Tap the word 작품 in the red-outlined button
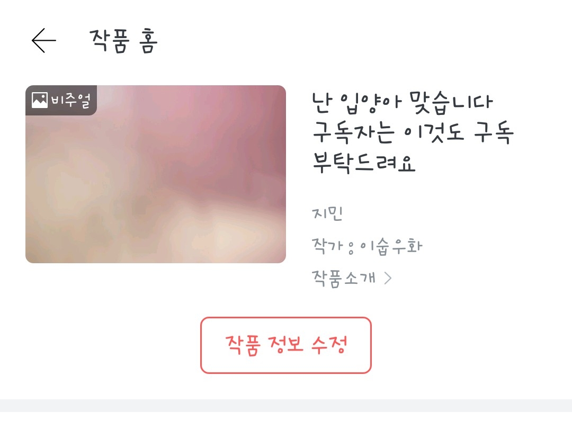The height and width of the screenshot is (429, 572). 243,345
